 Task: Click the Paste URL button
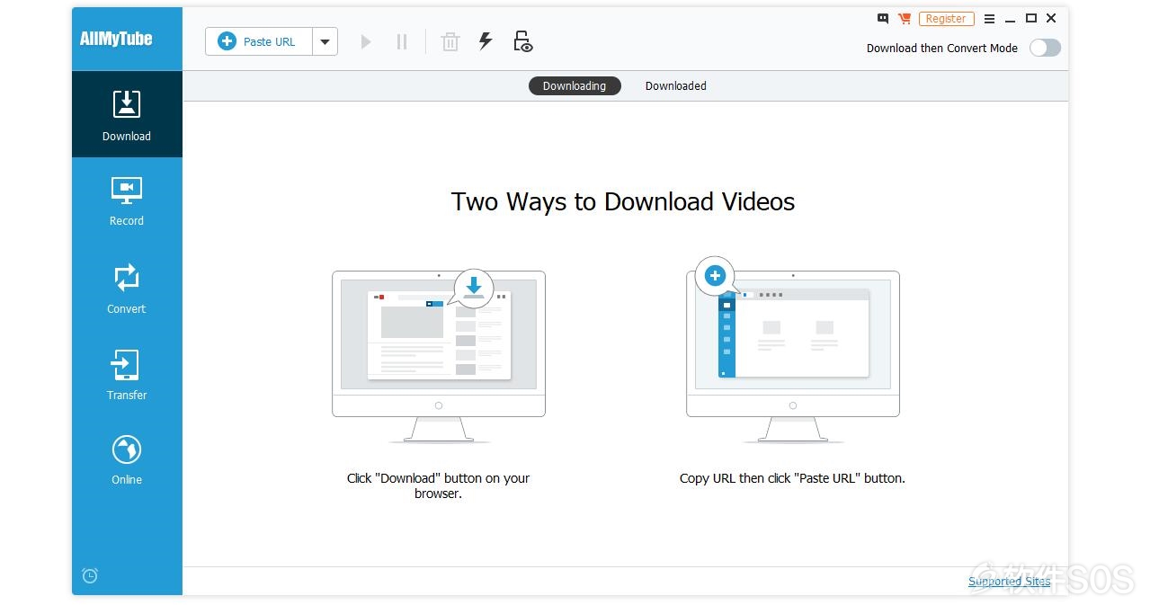click(x=259, y=41)
